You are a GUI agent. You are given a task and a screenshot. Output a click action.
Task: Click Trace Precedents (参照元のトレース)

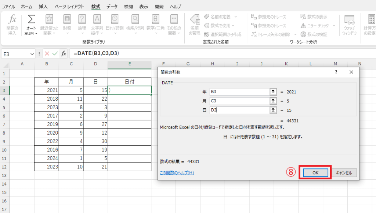click(268, 17)
